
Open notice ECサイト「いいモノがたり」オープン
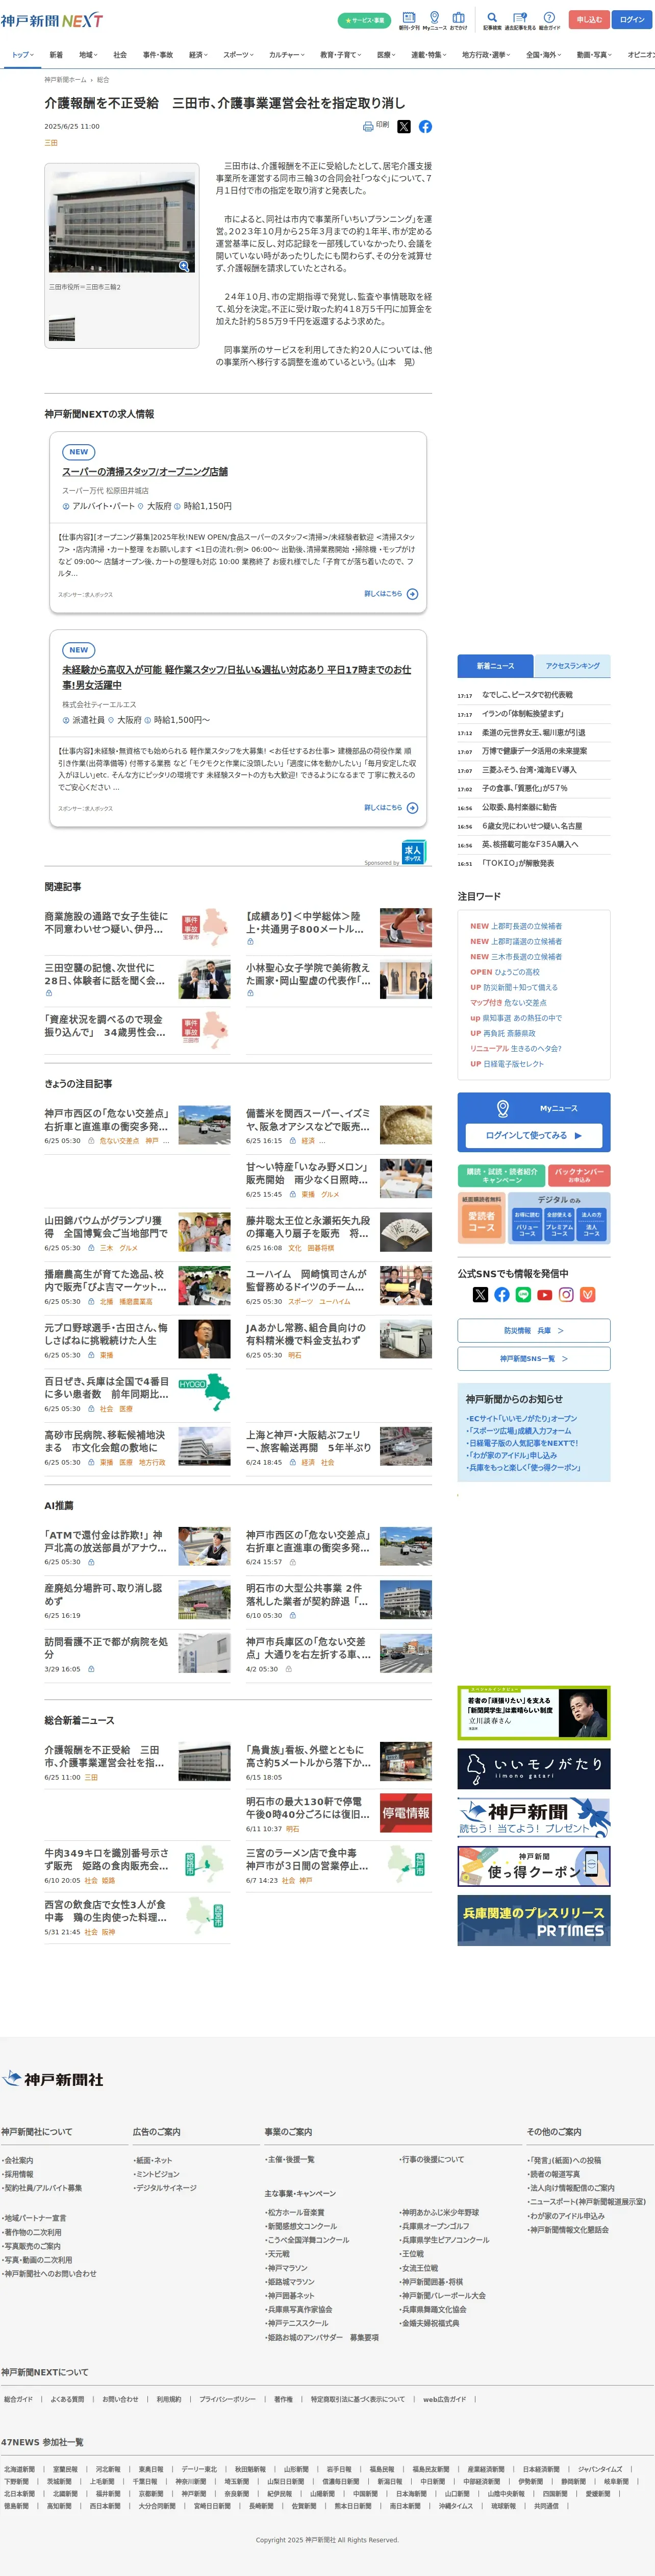pyautogui.click(x=521, y=1419)
